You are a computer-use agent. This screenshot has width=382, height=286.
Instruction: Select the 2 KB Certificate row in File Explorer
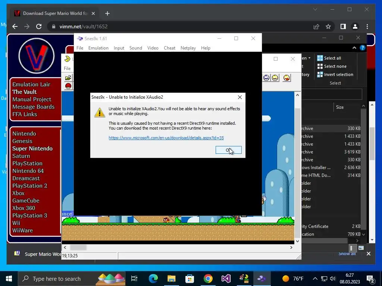tap(331, 226)
